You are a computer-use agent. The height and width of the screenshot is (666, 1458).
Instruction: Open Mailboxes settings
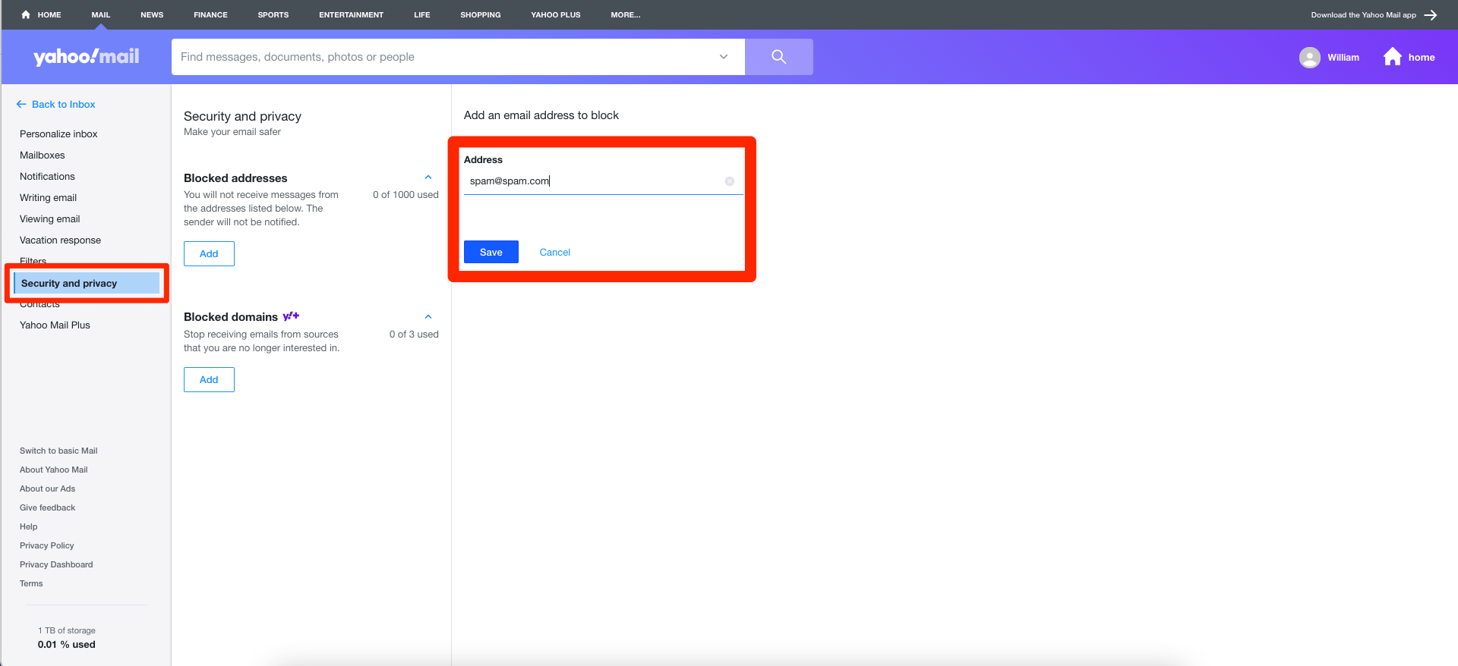coord(43,156)
